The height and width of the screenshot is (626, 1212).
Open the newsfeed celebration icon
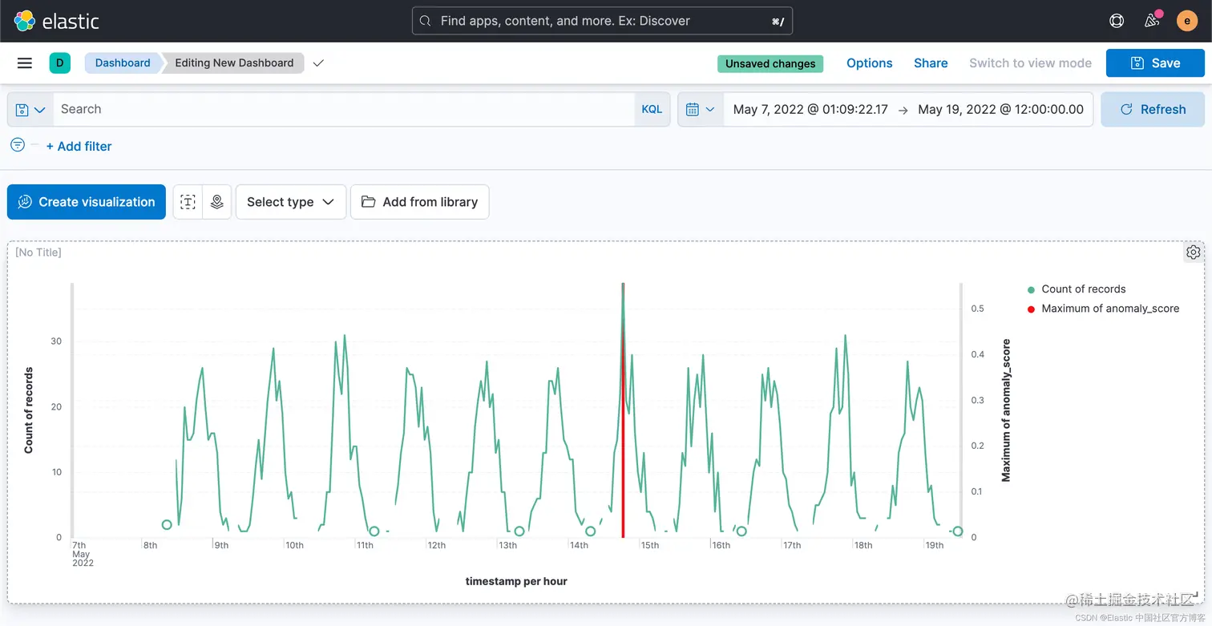1153,20
